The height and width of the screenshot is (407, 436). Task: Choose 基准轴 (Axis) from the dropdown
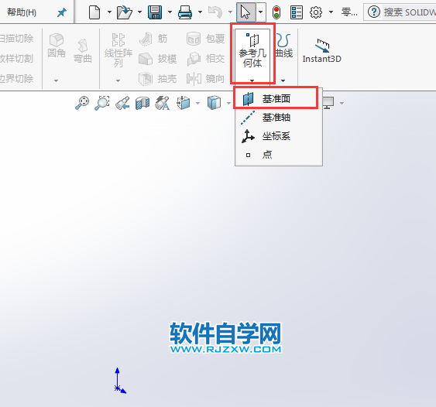click(279, 118)
